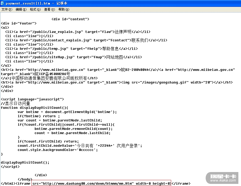Click the text document.getElementById('bntime');

[81, 112]
